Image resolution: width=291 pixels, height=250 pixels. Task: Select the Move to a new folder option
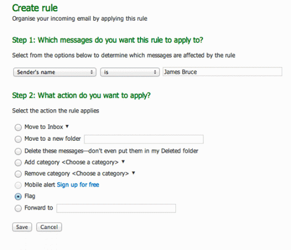[x=18, y=139]
